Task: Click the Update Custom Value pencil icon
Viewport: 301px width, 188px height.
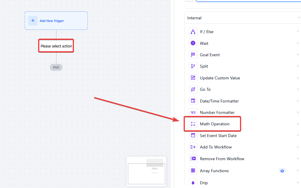Action: [193, 78]
